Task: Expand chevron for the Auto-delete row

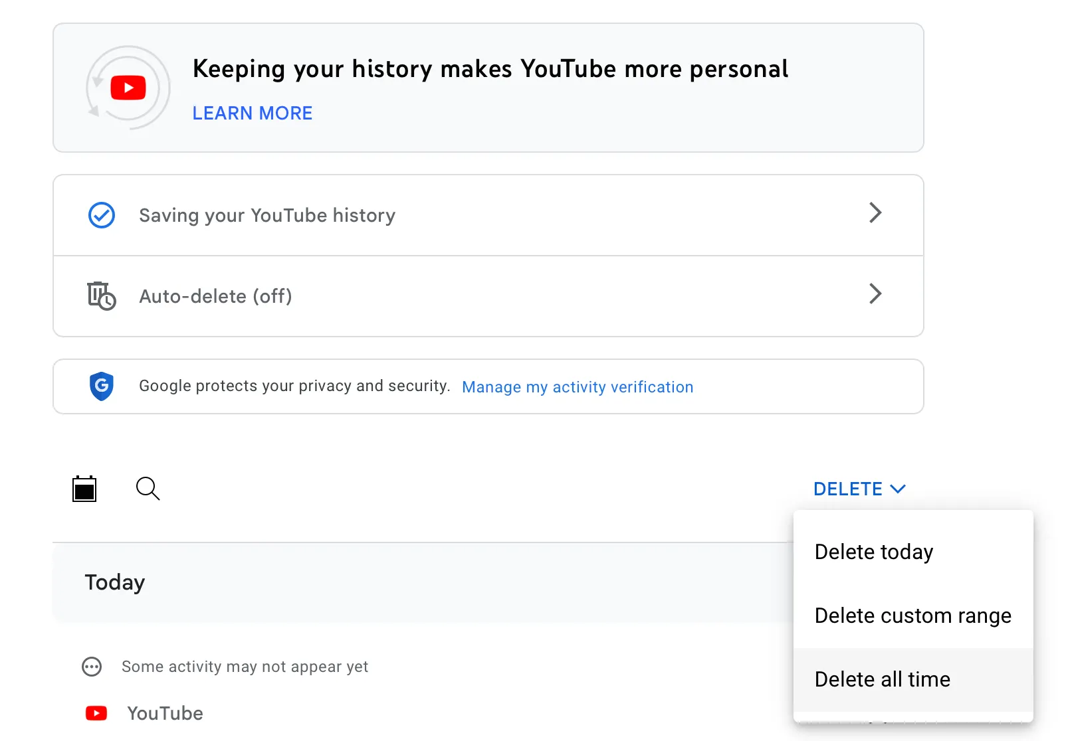Action: [x=875, y=293]
